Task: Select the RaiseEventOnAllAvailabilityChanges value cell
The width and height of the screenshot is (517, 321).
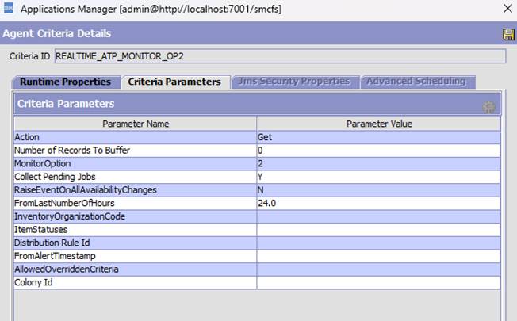Action: point(378,190)
